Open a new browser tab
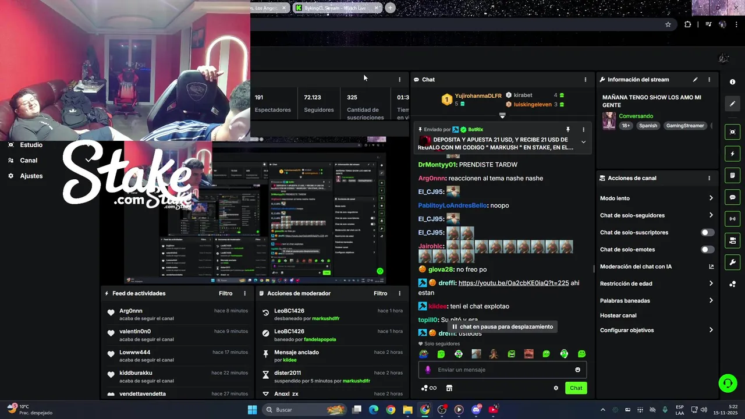Screen dimensions: 745x419 coord(391,8)
